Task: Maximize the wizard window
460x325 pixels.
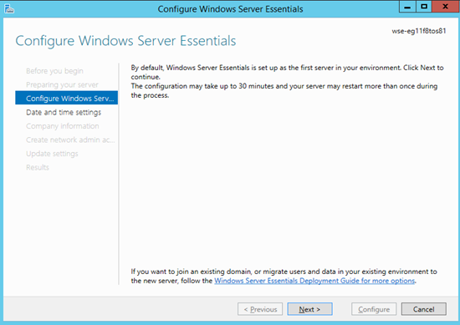Action: tap(424, 7)
